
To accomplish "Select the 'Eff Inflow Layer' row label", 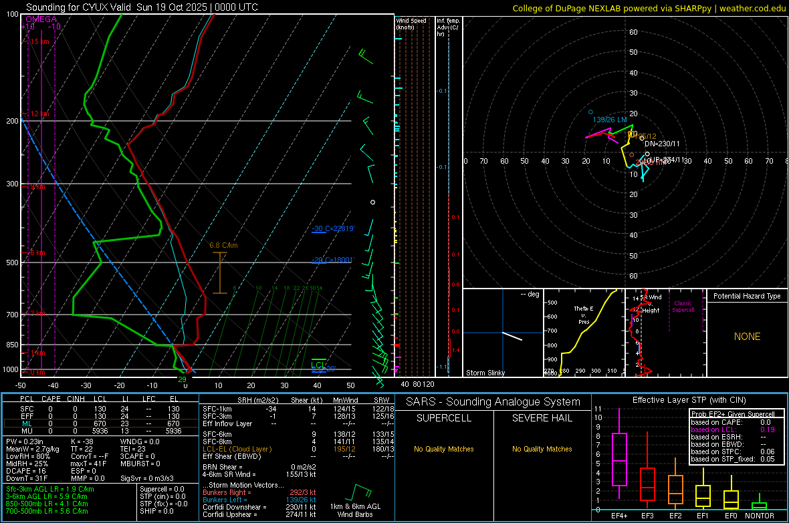I will pyautogui.click(x=227, y=423).
